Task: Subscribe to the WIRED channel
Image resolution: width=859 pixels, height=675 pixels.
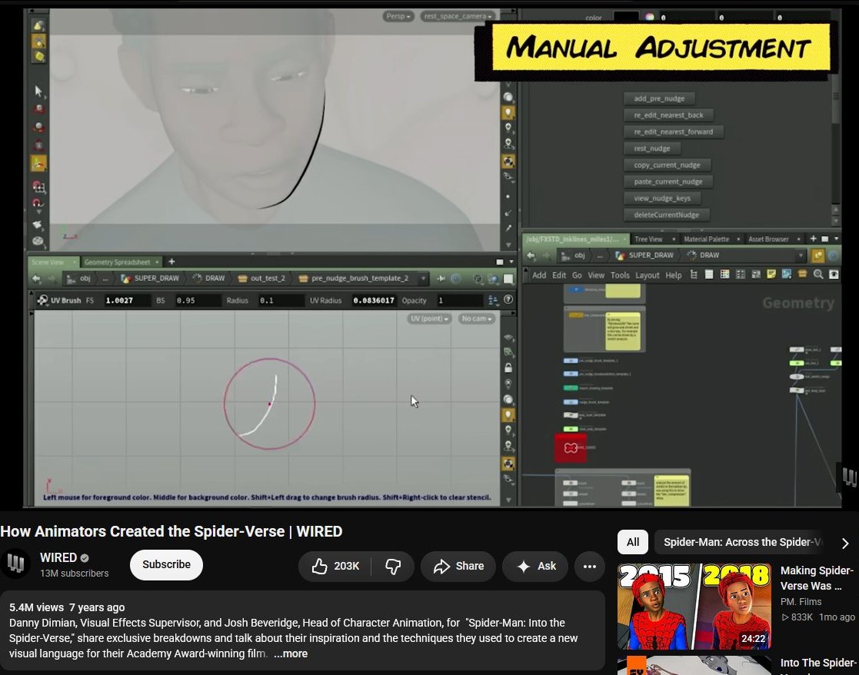Action: tap(167, 564)
